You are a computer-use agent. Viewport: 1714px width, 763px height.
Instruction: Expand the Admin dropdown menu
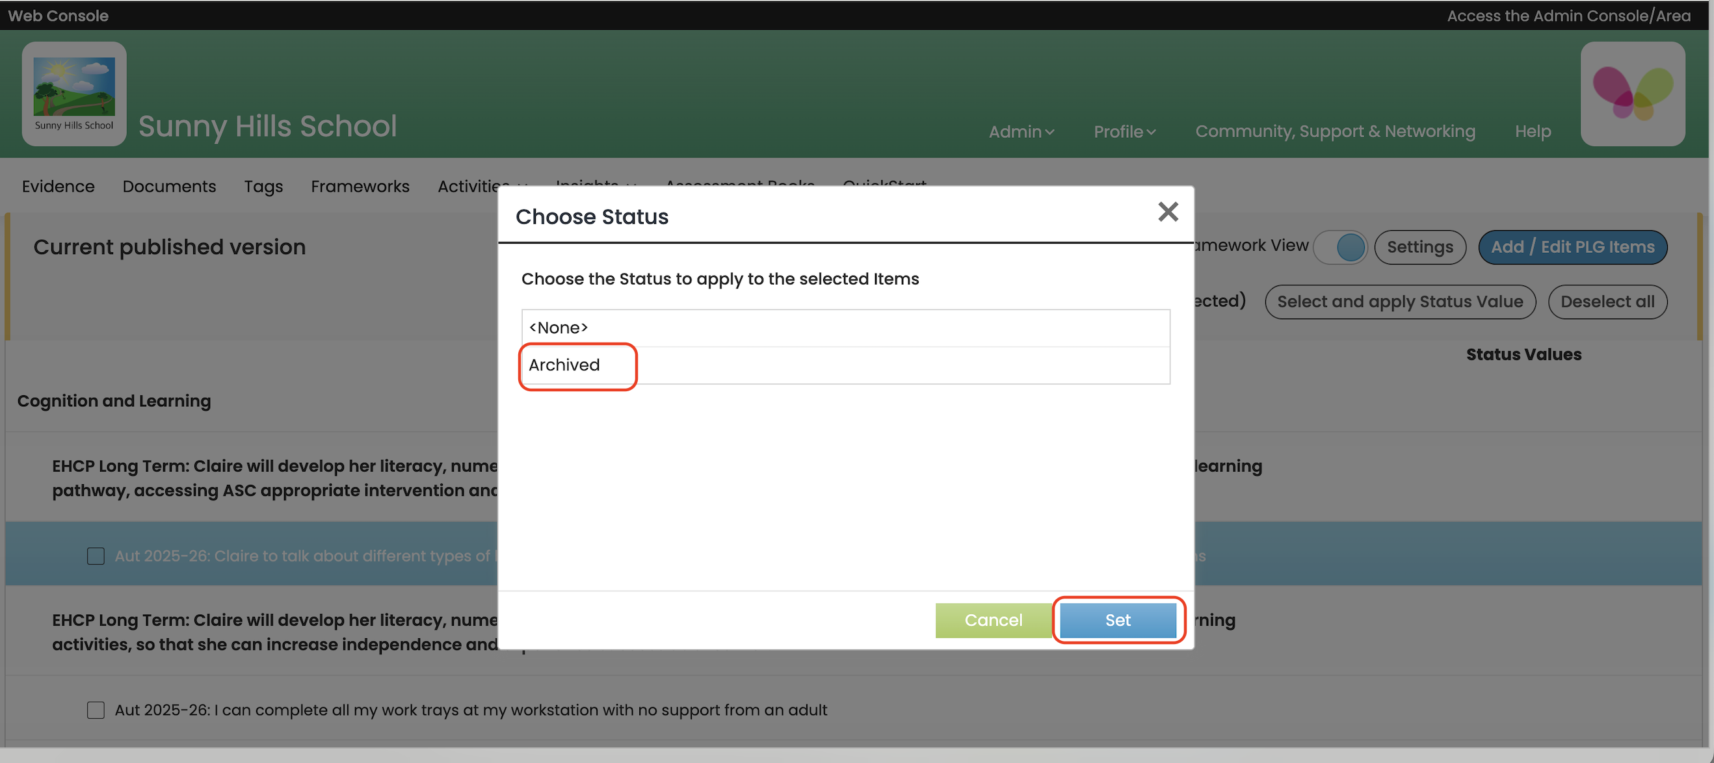1021,132
